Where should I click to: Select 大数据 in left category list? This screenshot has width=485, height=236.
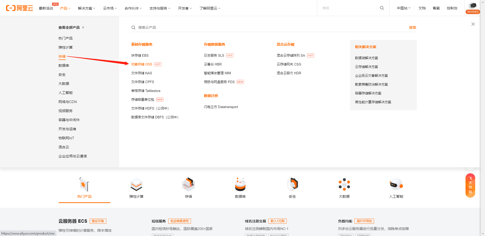(x=64, y=84)
